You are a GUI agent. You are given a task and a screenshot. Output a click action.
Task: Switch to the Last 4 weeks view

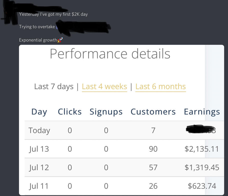click(x=104, y=87)
